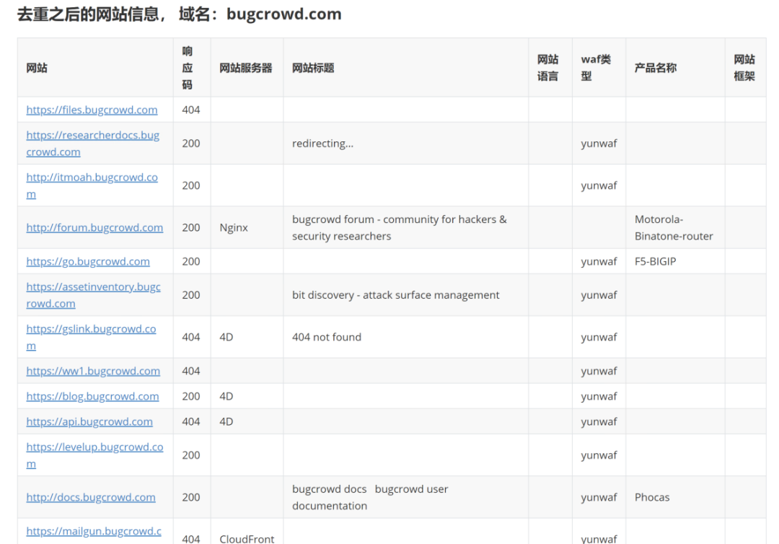Click the 网站服务器 column header
The image size is (779, 544).
pos(246,68)
